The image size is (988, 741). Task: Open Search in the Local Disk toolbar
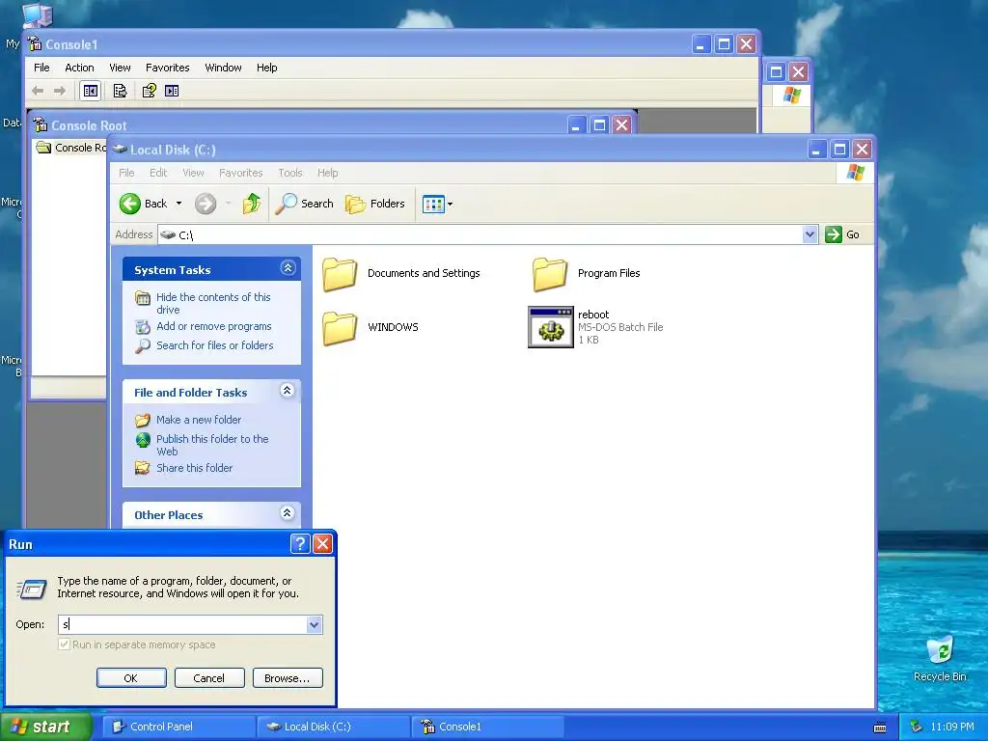(x=304, y=204)
